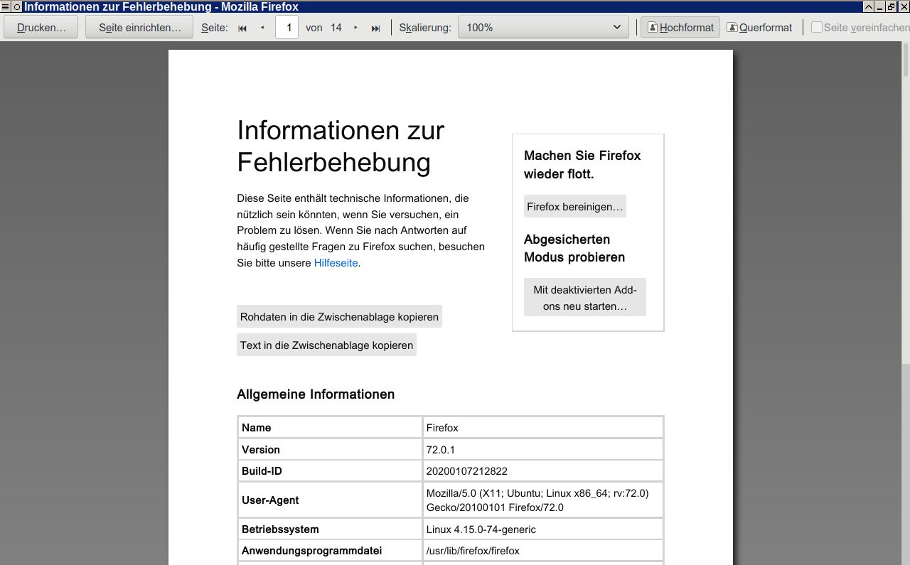The image size is (910, 565).
Task: Click Text in die Zwischenablage kopieren
Action: [326, 345]
